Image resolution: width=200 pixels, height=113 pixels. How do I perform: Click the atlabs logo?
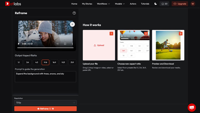[13, 4]
